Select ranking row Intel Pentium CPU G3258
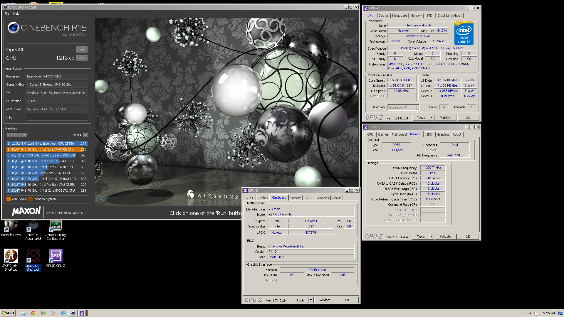This screenshot has height=317, width=564. tap(47, 185)
